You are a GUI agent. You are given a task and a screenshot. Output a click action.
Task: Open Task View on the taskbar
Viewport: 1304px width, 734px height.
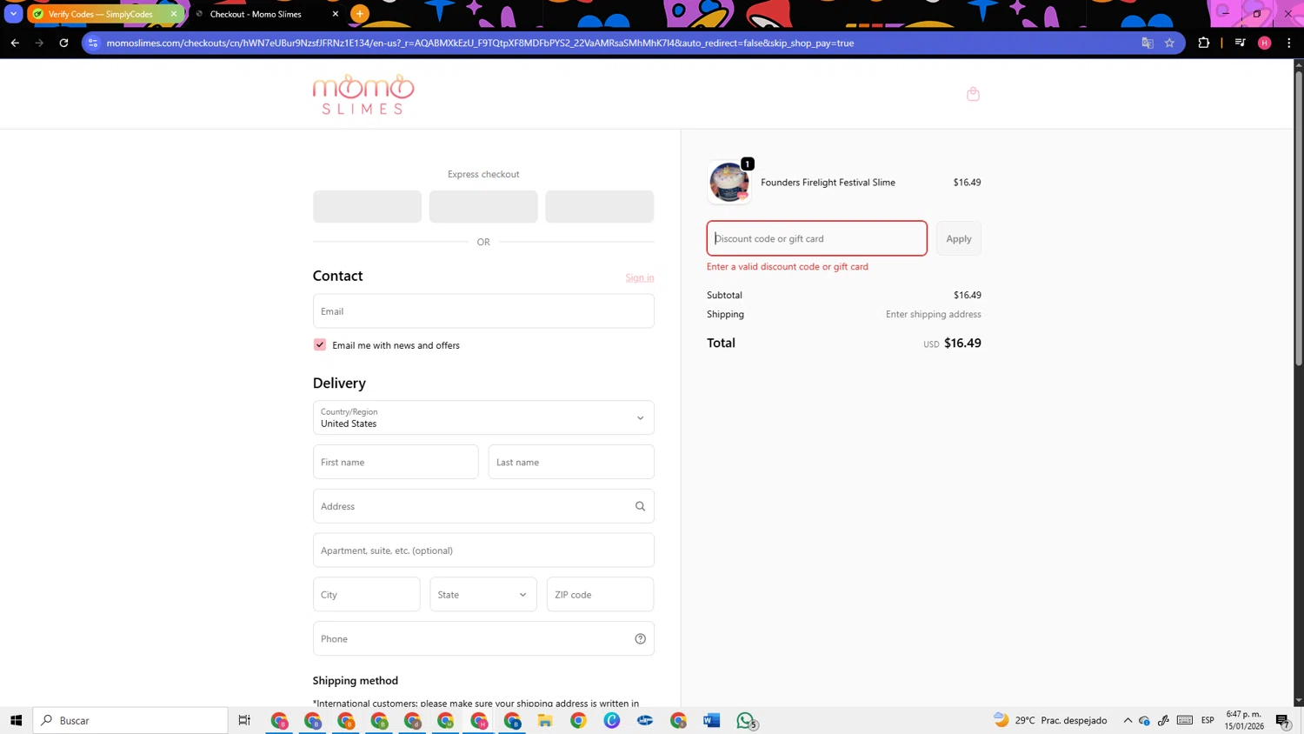point(244,720)
